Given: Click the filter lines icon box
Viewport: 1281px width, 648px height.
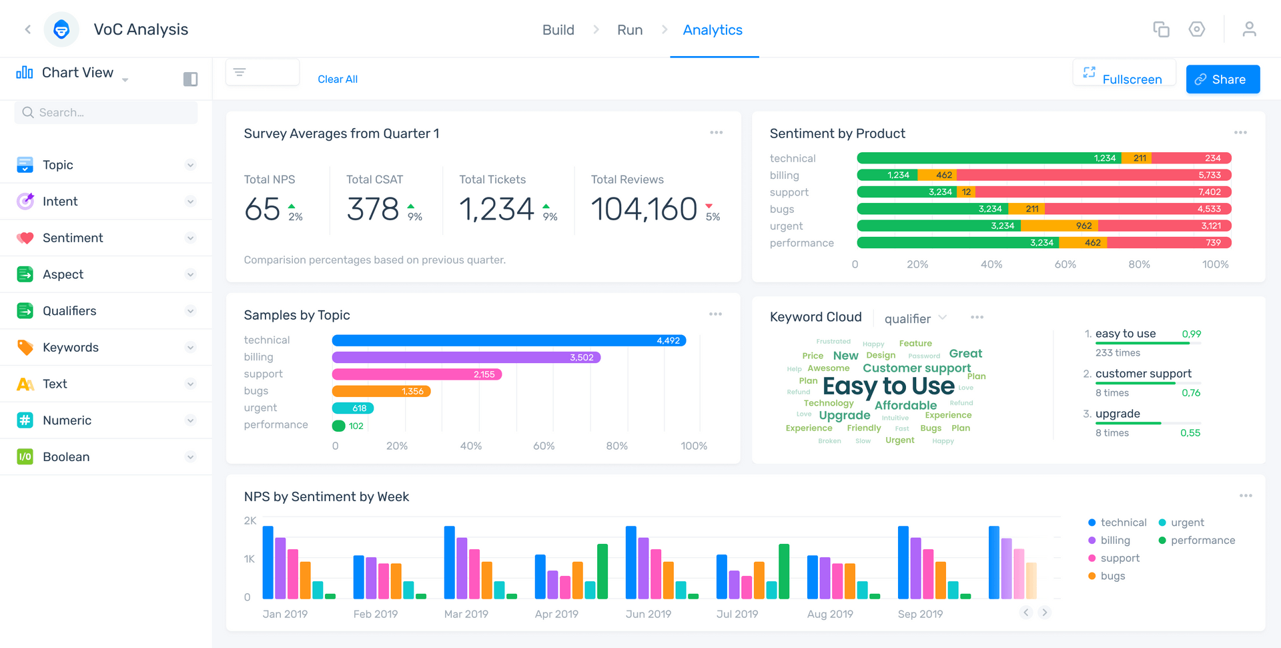Looking at the screenshot, I should pyautogui.click(x=262, y=72).
